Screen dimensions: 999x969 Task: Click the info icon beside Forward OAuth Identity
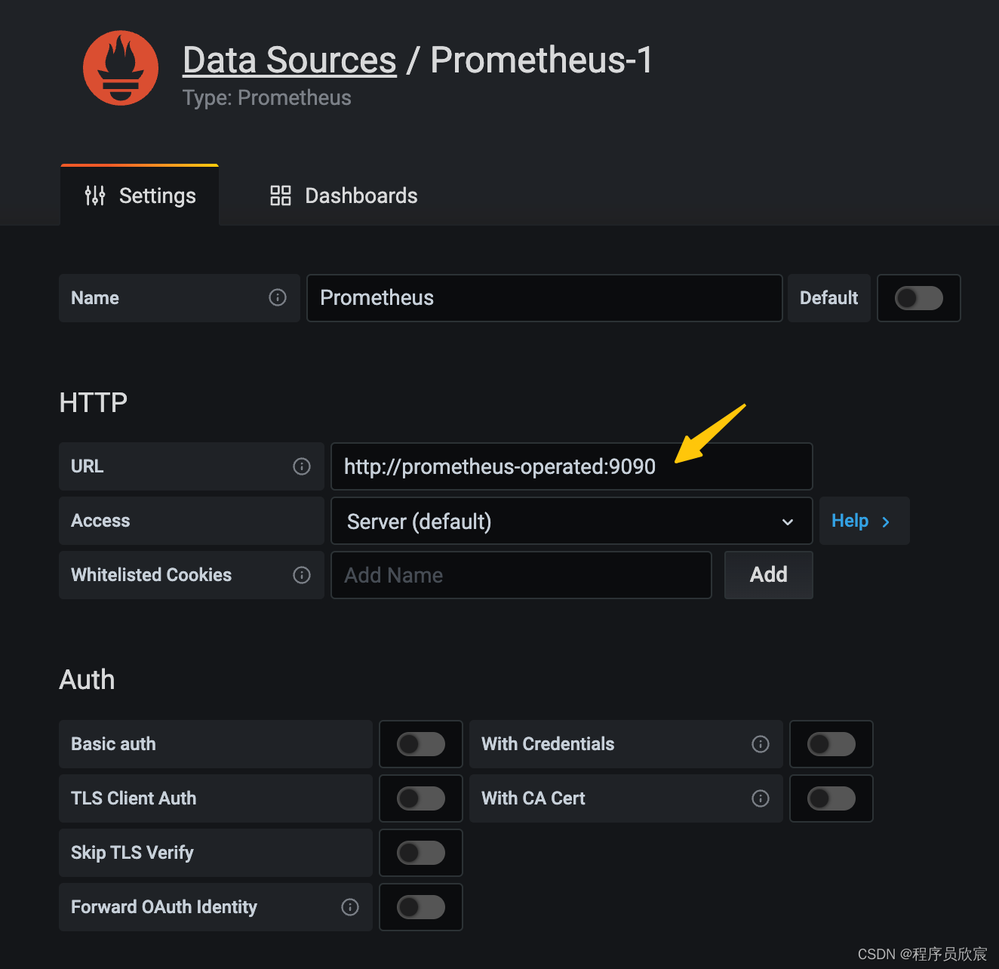(x=350, y=907)
